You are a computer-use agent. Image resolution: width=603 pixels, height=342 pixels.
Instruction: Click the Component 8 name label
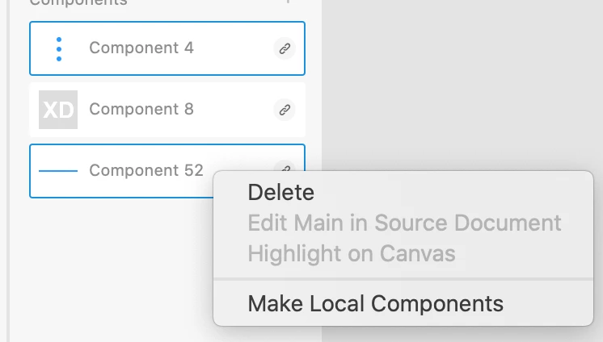(141, 109)
